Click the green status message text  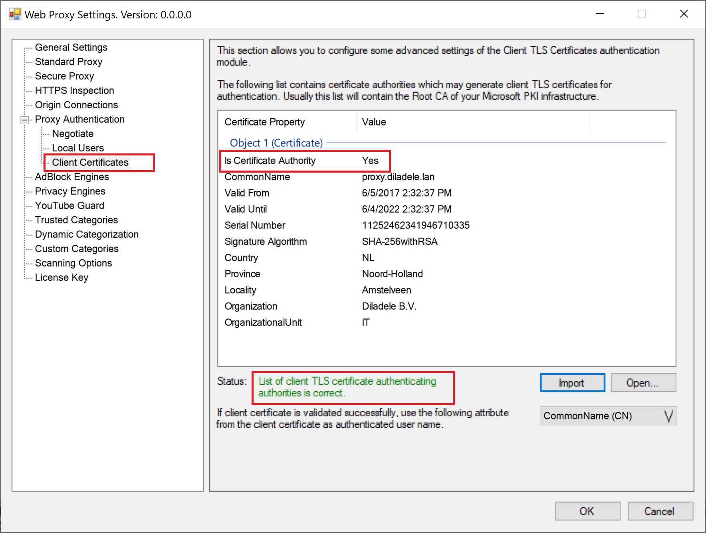[x=347, y=387]
